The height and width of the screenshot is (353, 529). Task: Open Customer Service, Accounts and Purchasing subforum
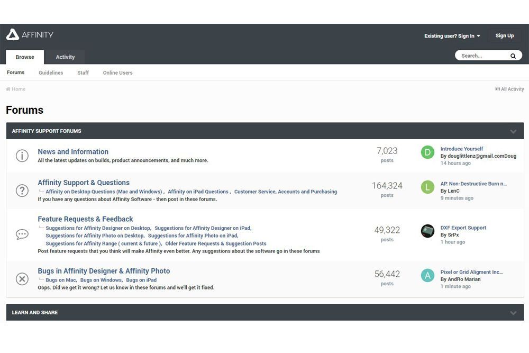286,192
